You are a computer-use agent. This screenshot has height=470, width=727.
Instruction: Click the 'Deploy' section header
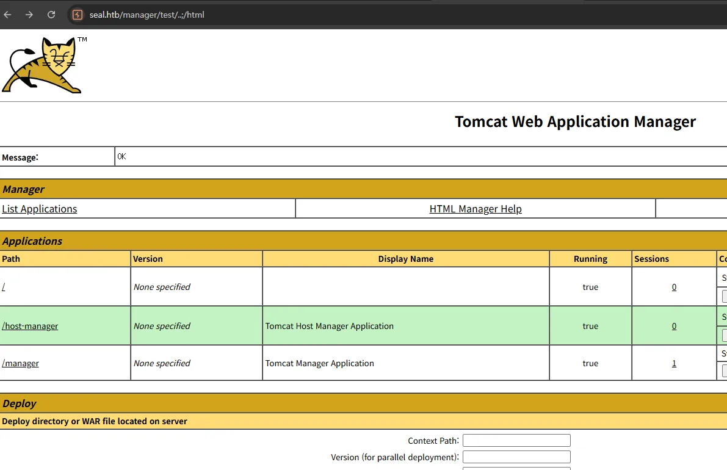pos(364,403)
